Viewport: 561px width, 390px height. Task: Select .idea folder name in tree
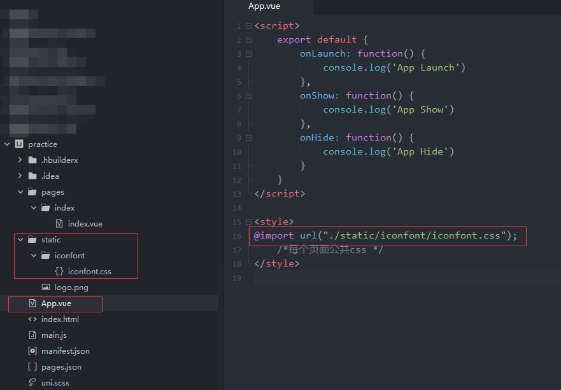(x=50, y=176)
